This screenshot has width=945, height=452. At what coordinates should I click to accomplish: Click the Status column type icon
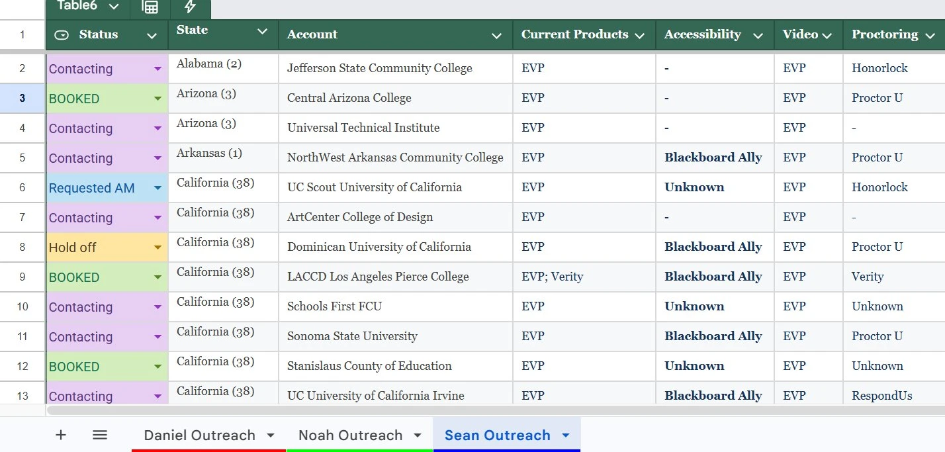[x=62, y=35]
